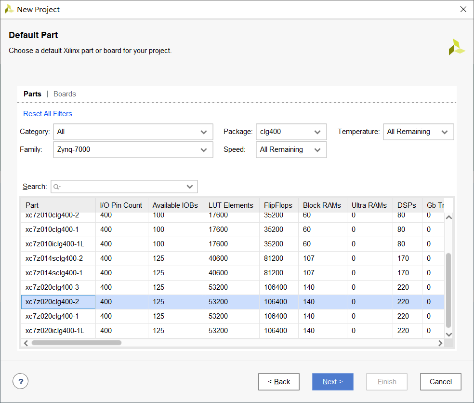The image size is (474, 403).
Task: Click the Reset All Filters link
Action: [48, 114]
